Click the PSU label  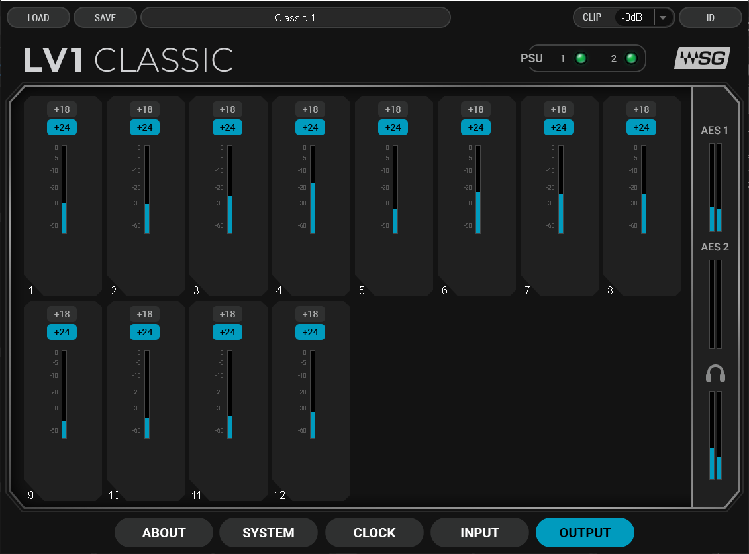pos(532,58)
